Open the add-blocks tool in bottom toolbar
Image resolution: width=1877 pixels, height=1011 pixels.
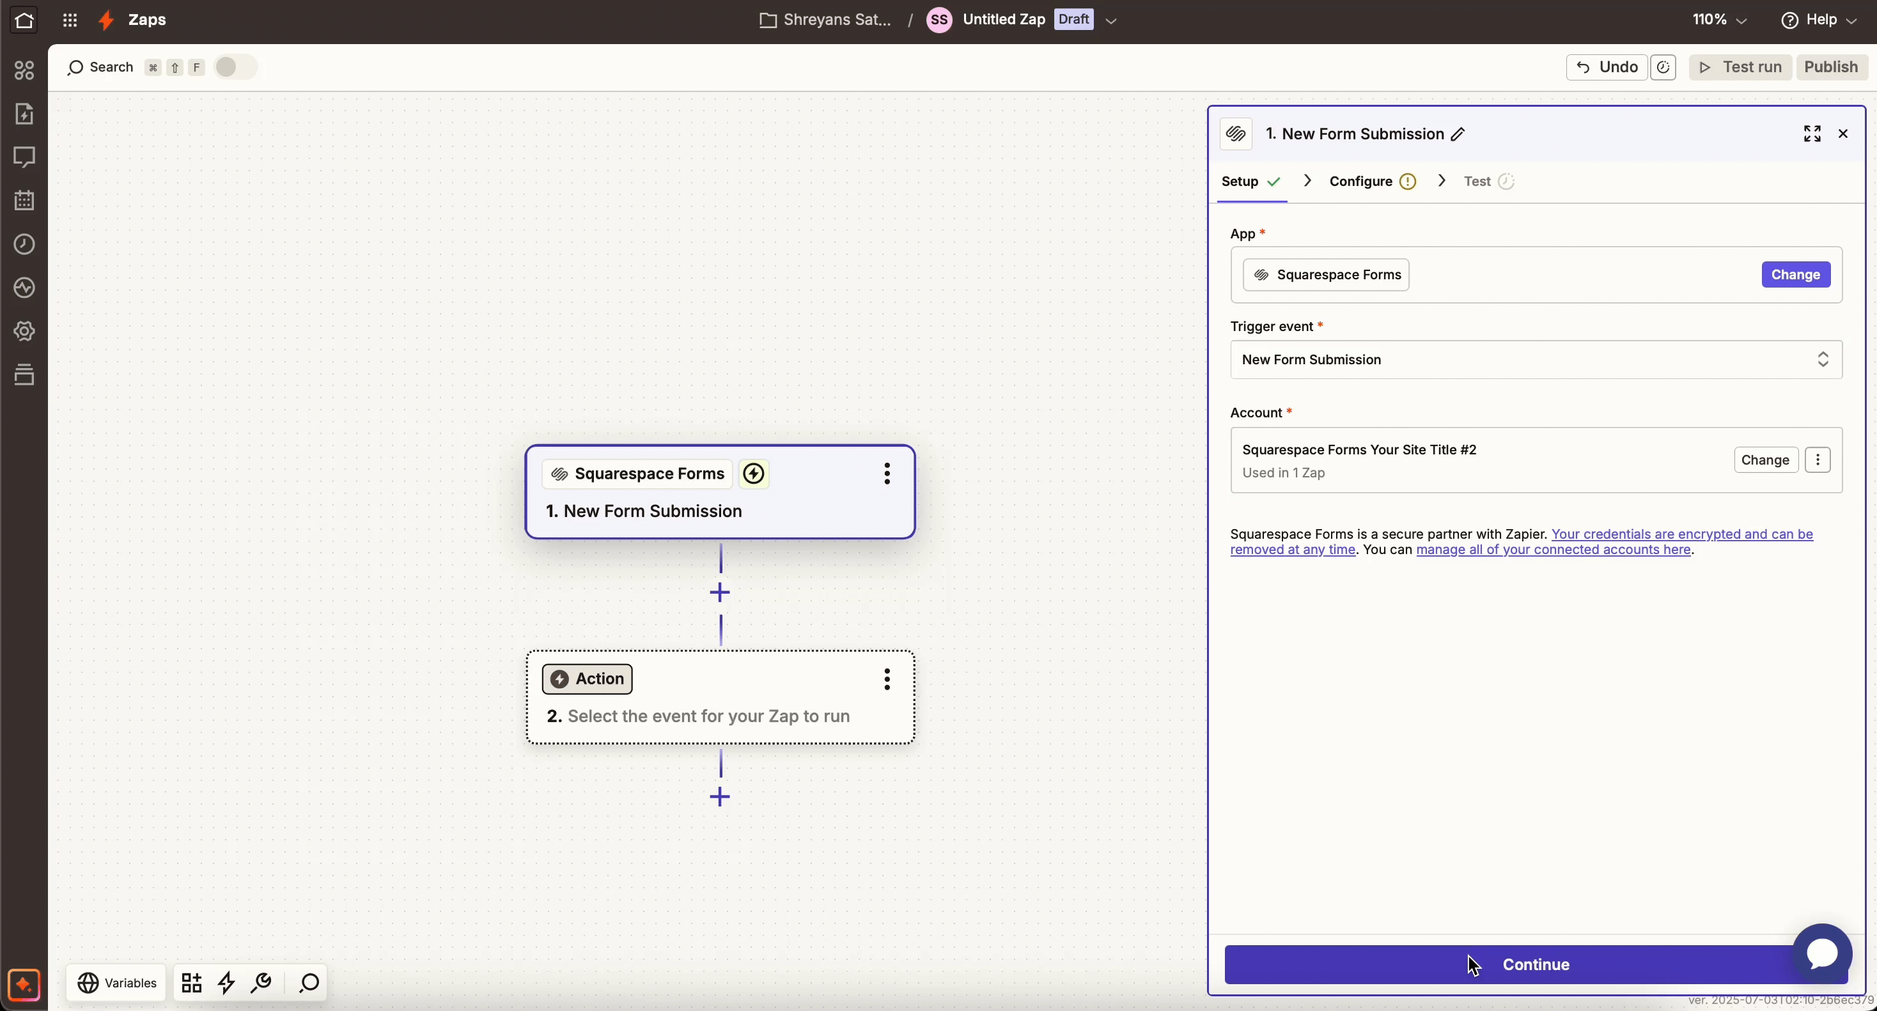click(x=192, y=984)
